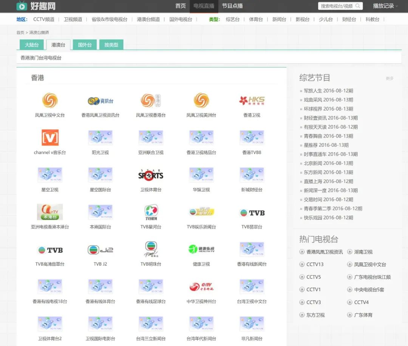The height and width of the screenshot is (346, 408).
Task: Filter by 科教台 type
Action: (372, 19)
